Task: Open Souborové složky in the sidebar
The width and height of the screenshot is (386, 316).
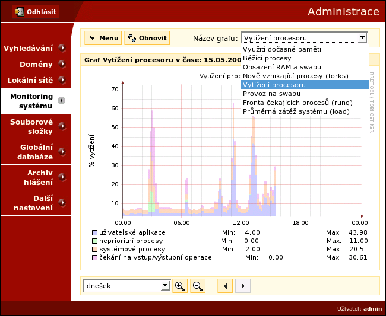Action: pos(36,126)
